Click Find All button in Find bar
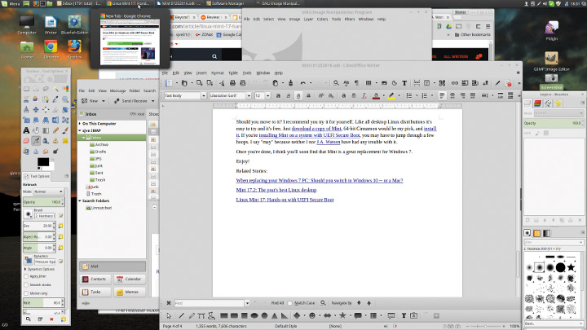Image resolution: width=587 pixels, height=330 pixels. 277,303
